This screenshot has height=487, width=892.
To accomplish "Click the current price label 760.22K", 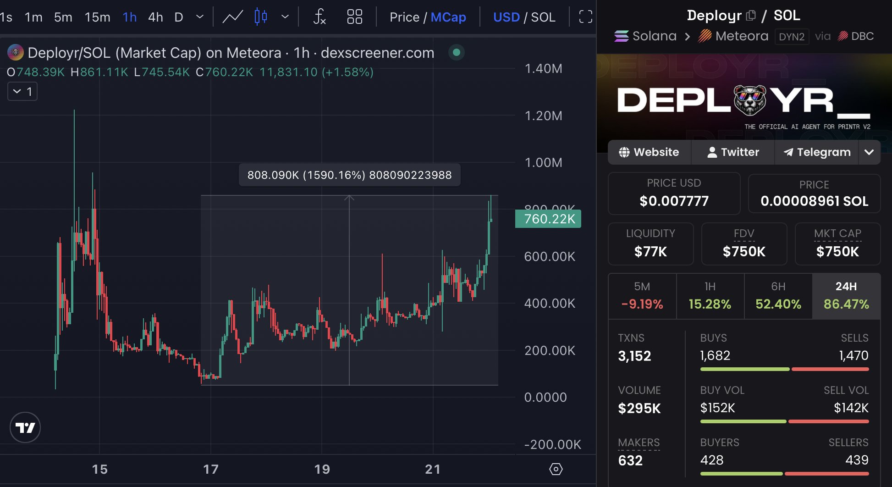I will click(548, 219).
